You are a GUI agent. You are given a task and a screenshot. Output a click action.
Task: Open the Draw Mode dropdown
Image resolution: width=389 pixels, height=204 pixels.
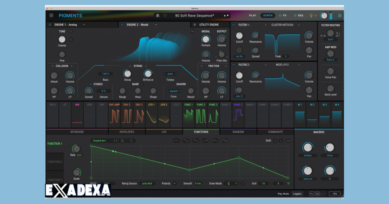click(231, 183)
